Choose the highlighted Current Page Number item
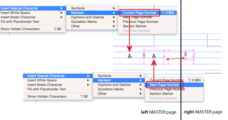 pos(140,13)
